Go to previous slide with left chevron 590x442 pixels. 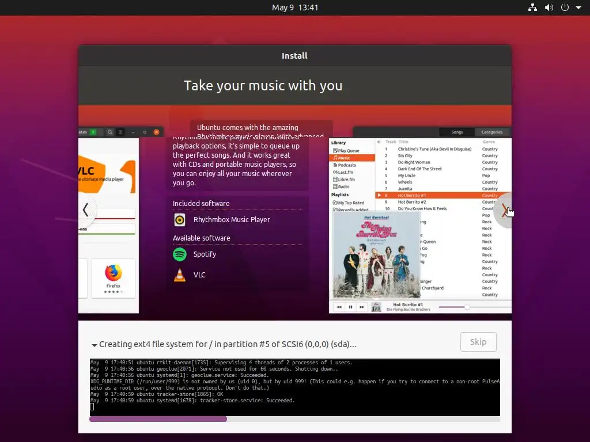pyautogui.click(x=85, y=209)
